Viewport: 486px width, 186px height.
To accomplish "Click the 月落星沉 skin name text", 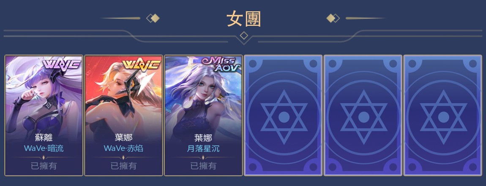I will (x=203, y=148).
